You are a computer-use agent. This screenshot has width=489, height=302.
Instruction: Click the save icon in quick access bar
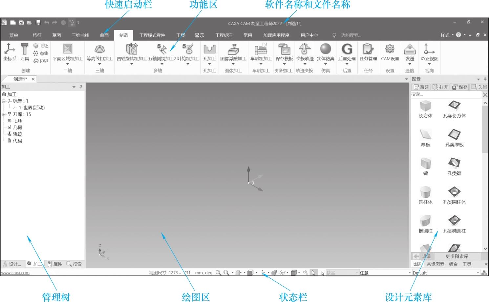[x=38, y=23]
